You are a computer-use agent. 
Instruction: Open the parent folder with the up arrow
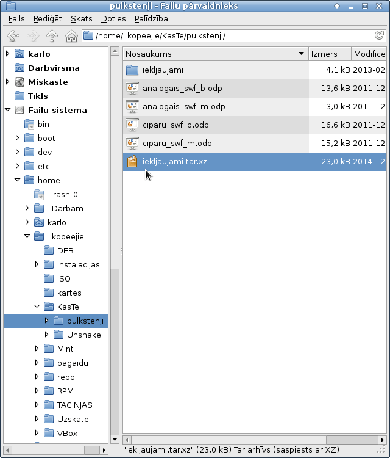52,36
